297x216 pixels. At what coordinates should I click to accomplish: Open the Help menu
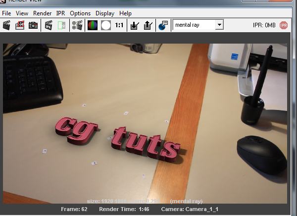(x=125, y=13)
